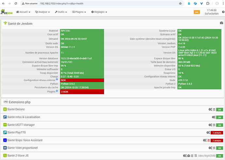Click the Volet proportionel plugin icon
225x160 pixels.
click(5, 148)
